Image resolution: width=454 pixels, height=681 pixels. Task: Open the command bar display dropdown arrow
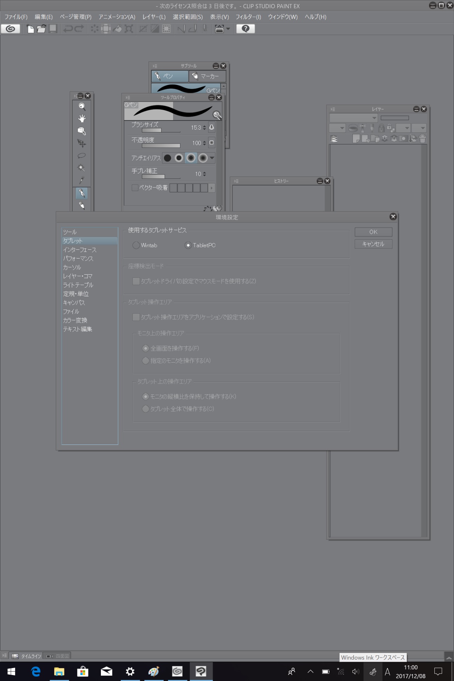point(228,29)
